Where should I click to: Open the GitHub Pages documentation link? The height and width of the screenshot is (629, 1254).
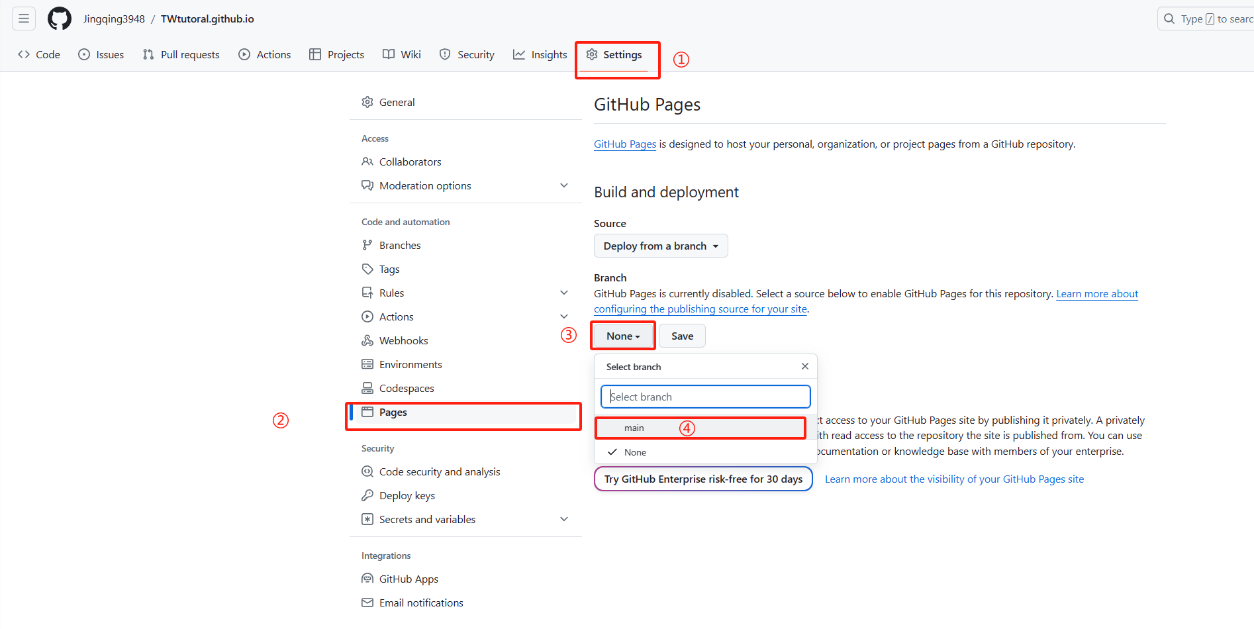click(625, 144)
